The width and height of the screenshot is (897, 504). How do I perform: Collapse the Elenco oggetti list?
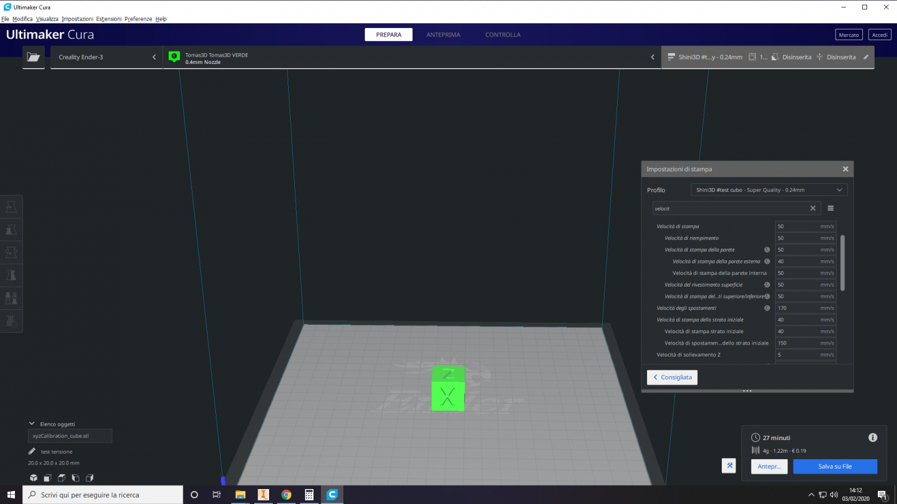pos(32,424)
